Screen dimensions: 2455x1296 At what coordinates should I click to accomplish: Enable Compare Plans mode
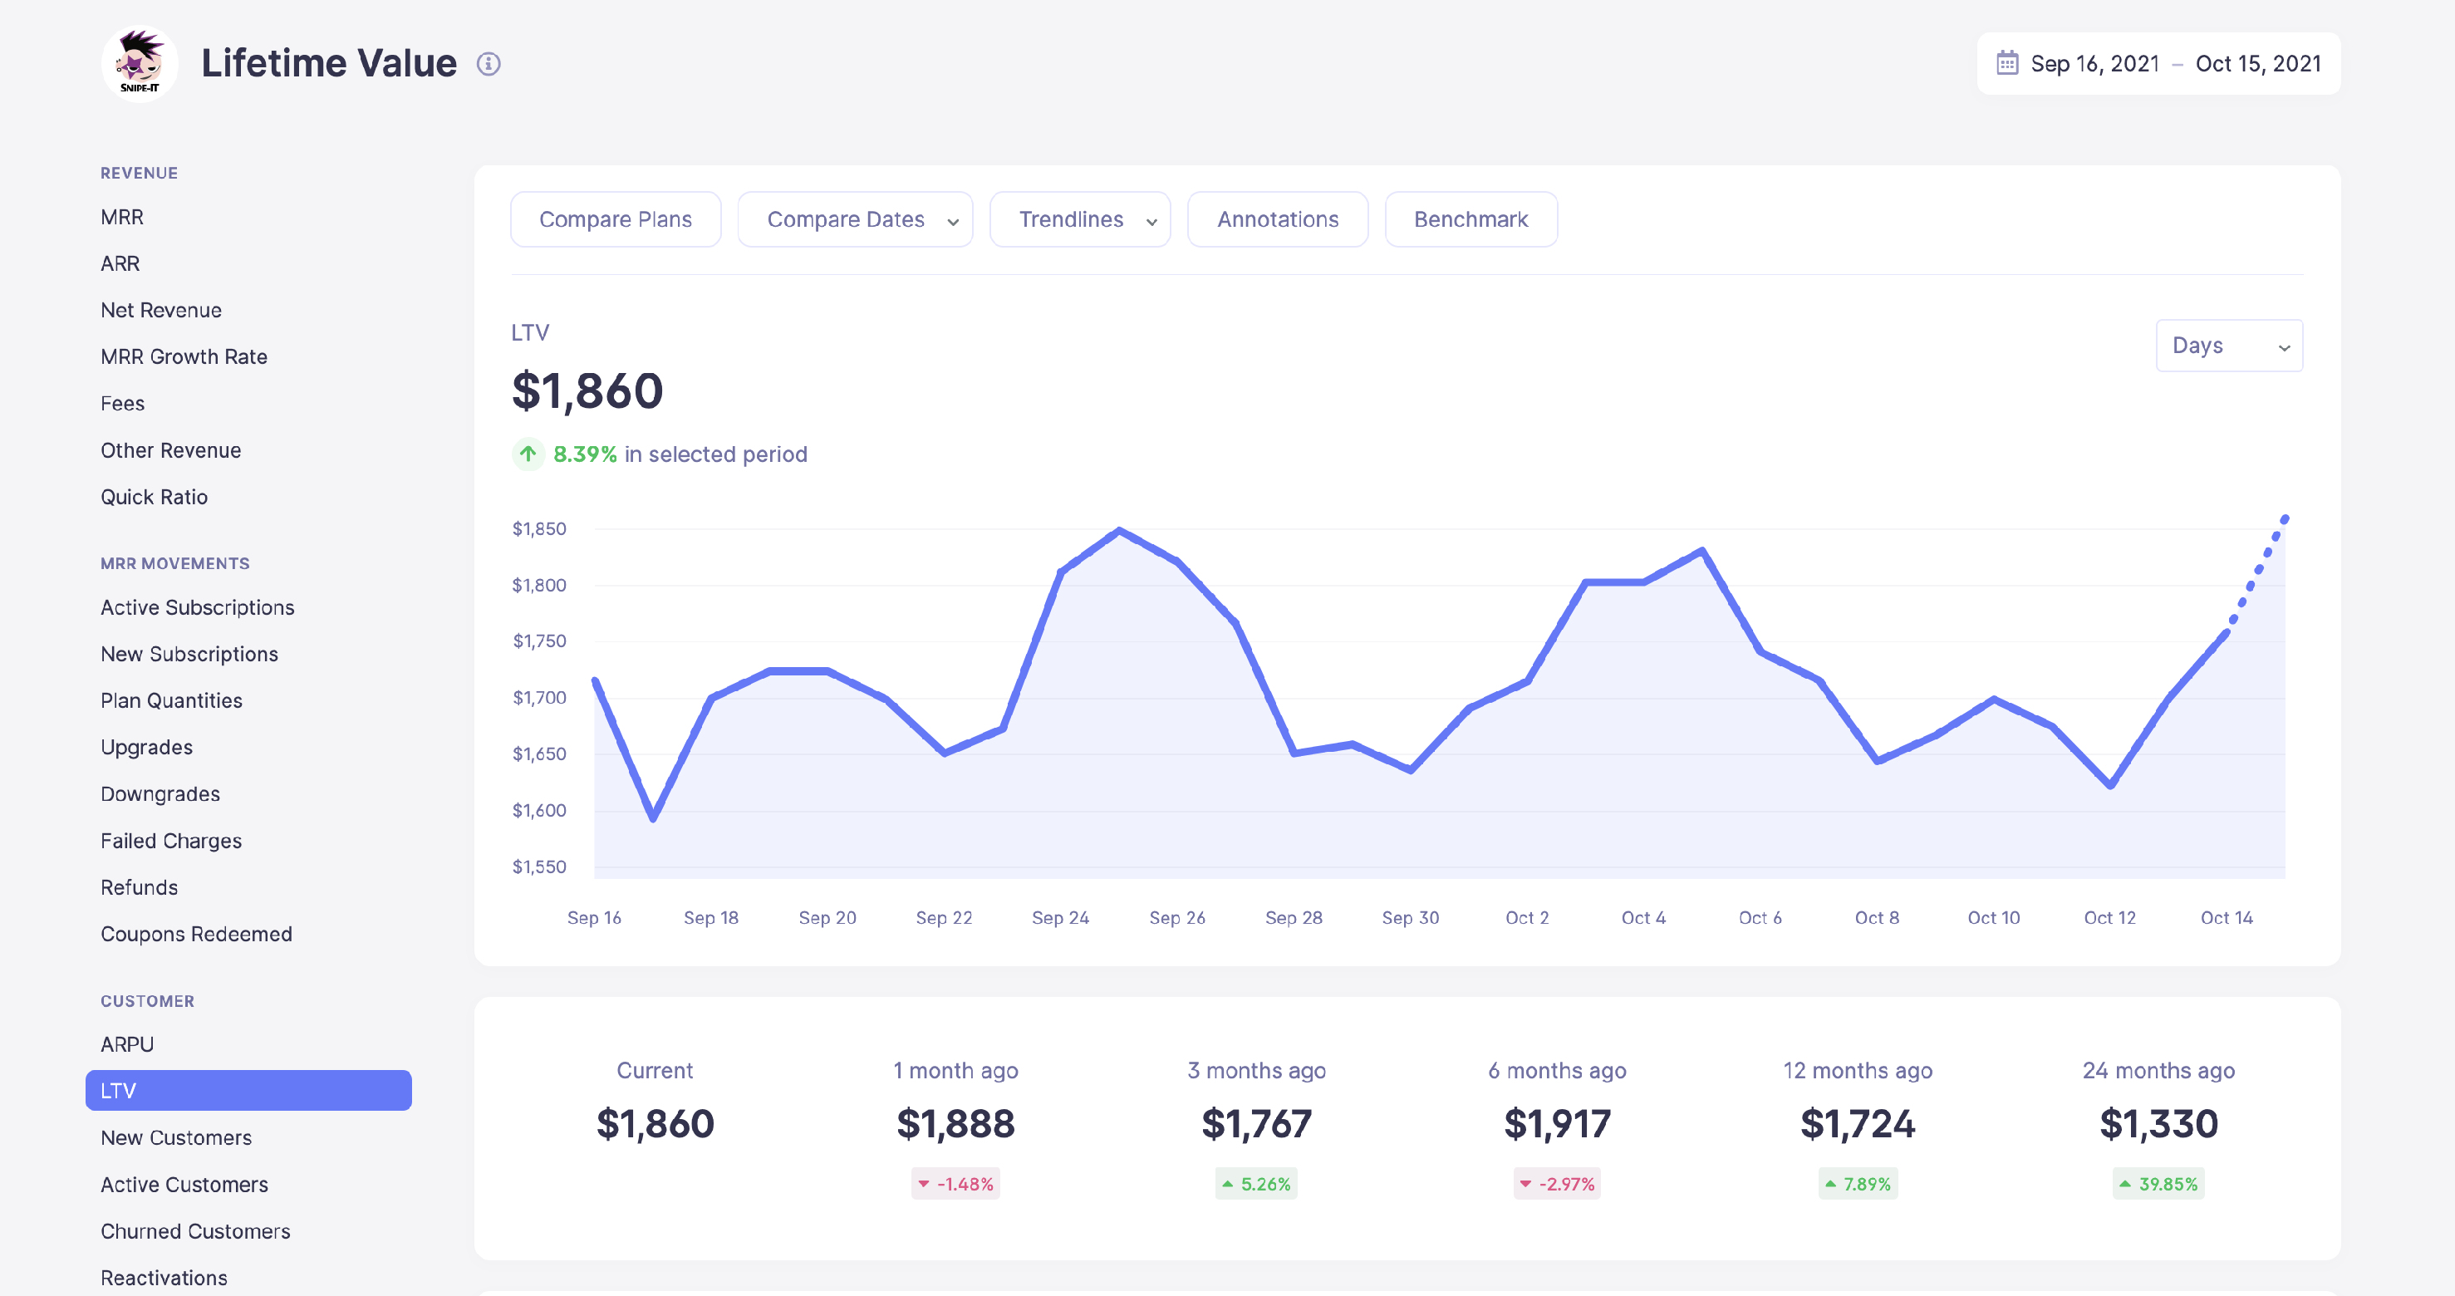point(615,218)
